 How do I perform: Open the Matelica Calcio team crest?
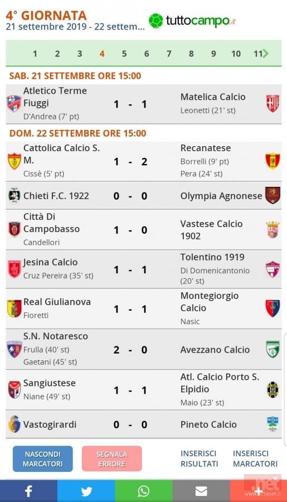pyautogui.click(x=273, y=103)
